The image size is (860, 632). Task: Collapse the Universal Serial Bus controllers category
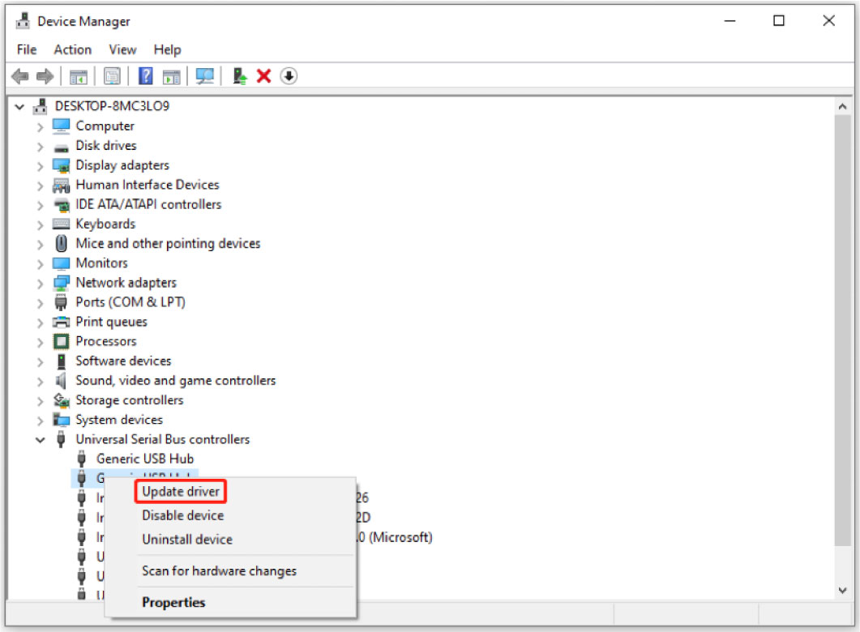click(x=41, y=438)
